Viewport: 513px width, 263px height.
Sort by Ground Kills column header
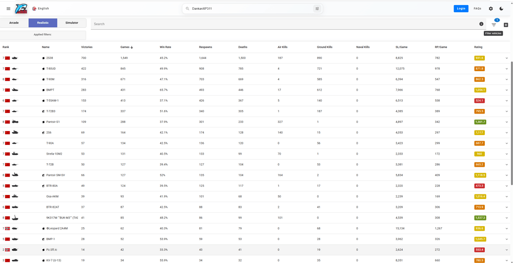(325, 47)
